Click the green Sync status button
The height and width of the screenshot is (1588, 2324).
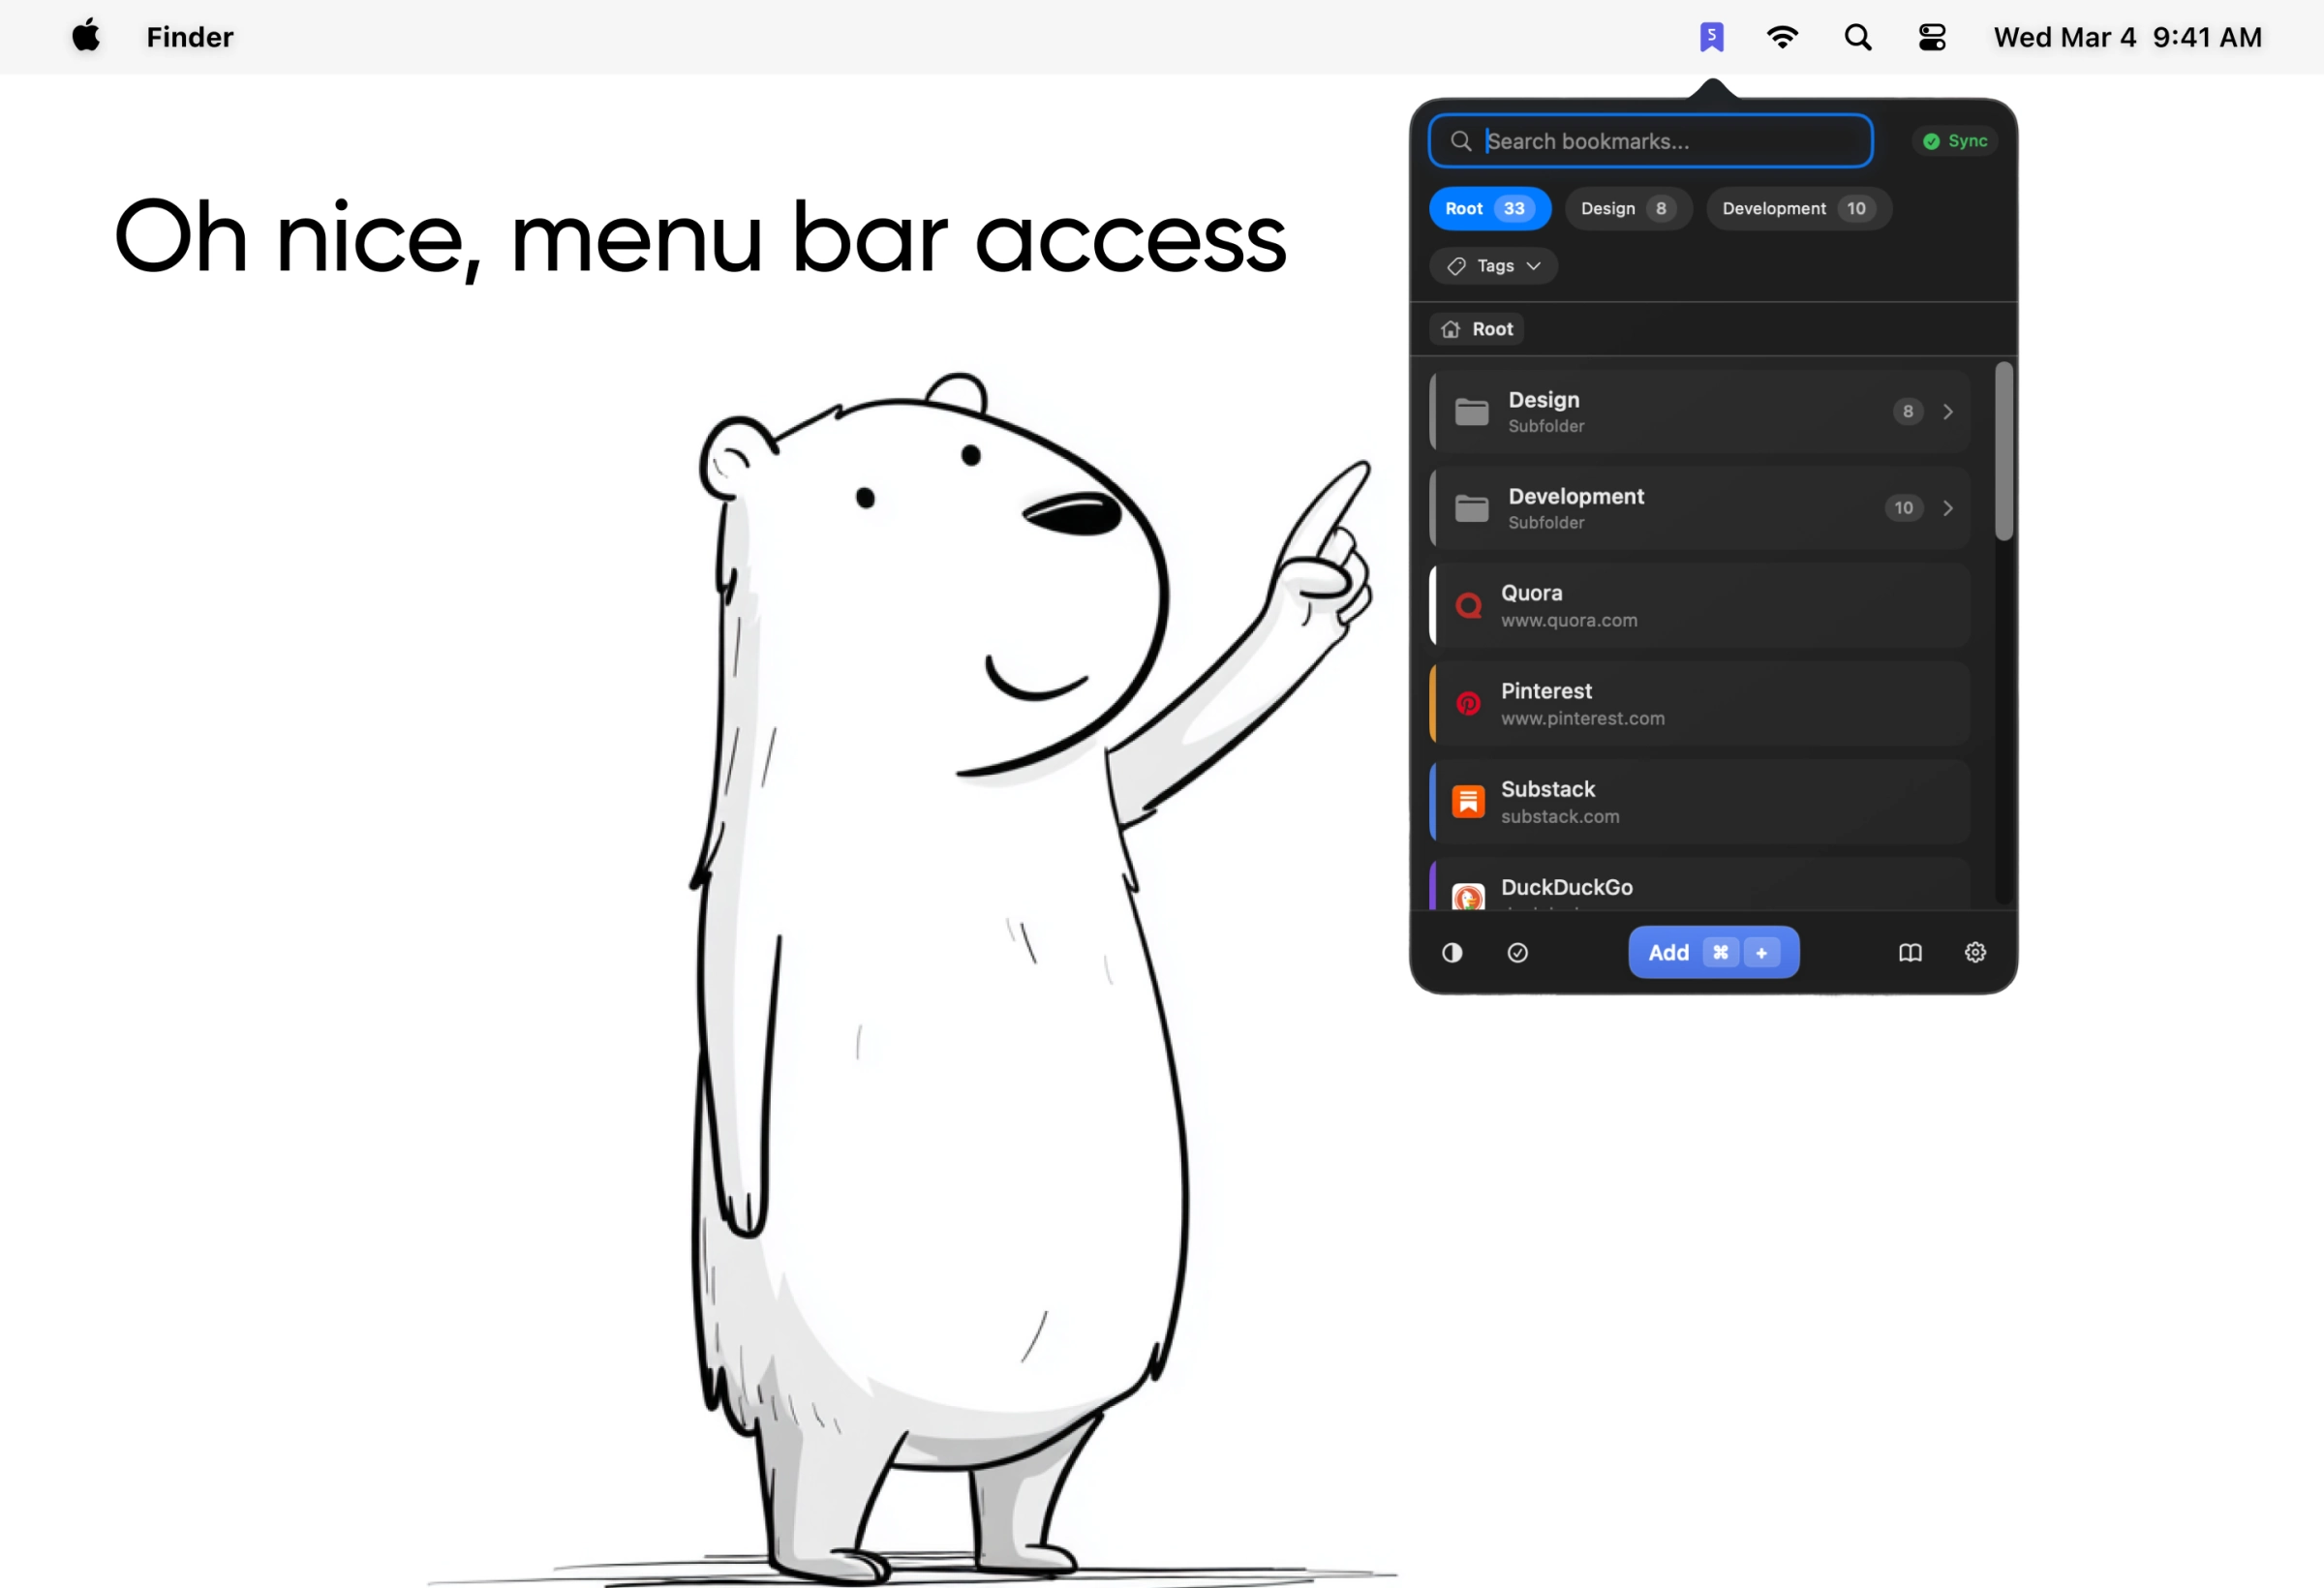(1955, 141)
